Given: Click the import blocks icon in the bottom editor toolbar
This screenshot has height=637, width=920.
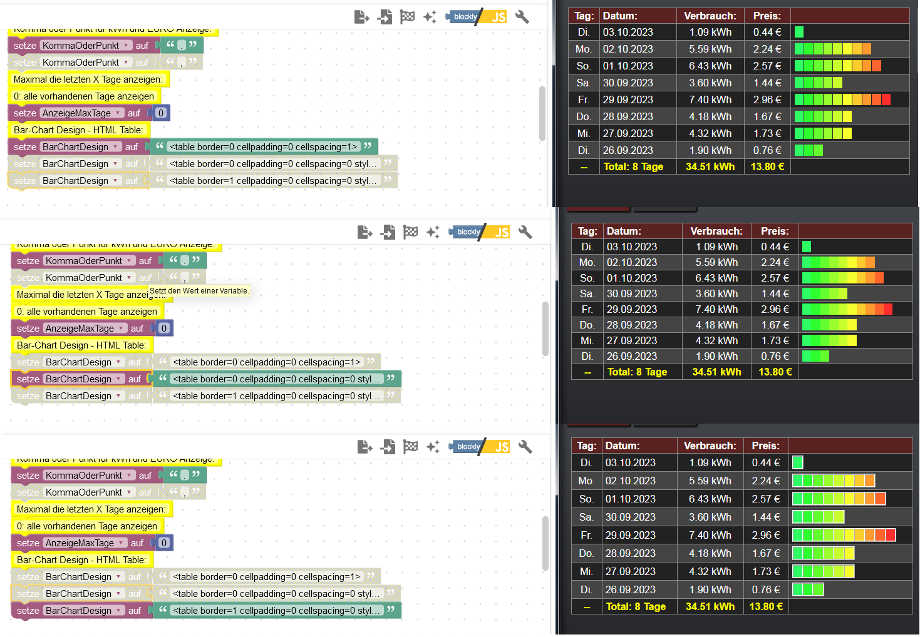Looking at the screenshot, I should [x=388, y=447].
